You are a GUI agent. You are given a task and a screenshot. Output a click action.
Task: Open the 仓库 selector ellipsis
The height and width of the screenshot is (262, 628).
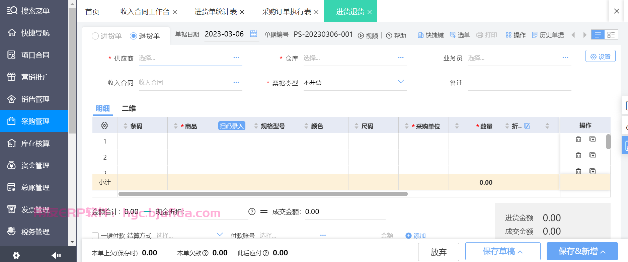coord(401,58)
